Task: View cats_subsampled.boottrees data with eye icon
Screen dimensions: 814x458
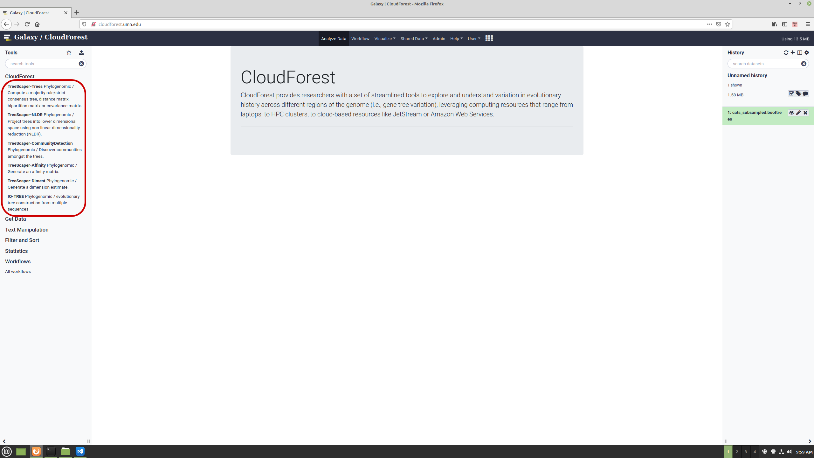Action: pos(791,113)
